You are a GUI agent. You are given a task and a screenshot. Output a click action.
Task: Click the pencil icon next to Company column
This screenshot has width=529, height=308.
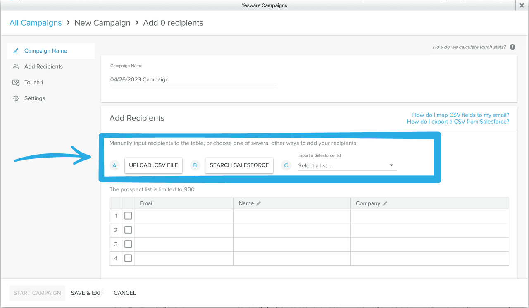point(385,203)
